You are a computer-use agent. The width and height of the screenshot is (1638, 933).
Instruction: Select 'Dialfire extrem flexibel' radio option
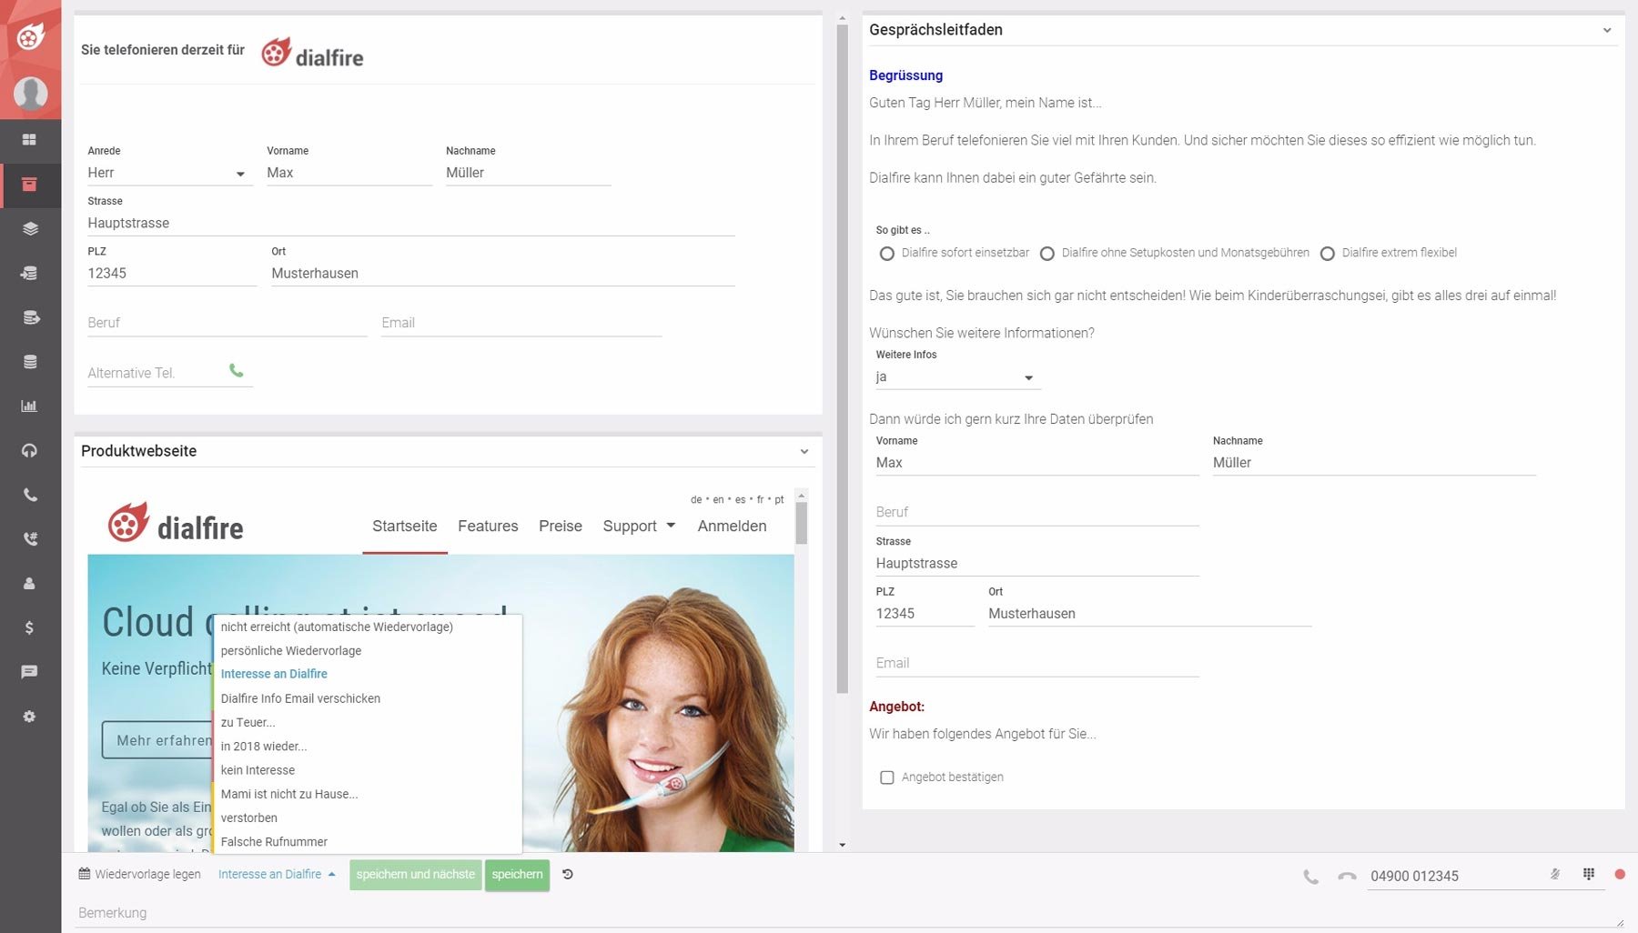[x=1327, y=254]
